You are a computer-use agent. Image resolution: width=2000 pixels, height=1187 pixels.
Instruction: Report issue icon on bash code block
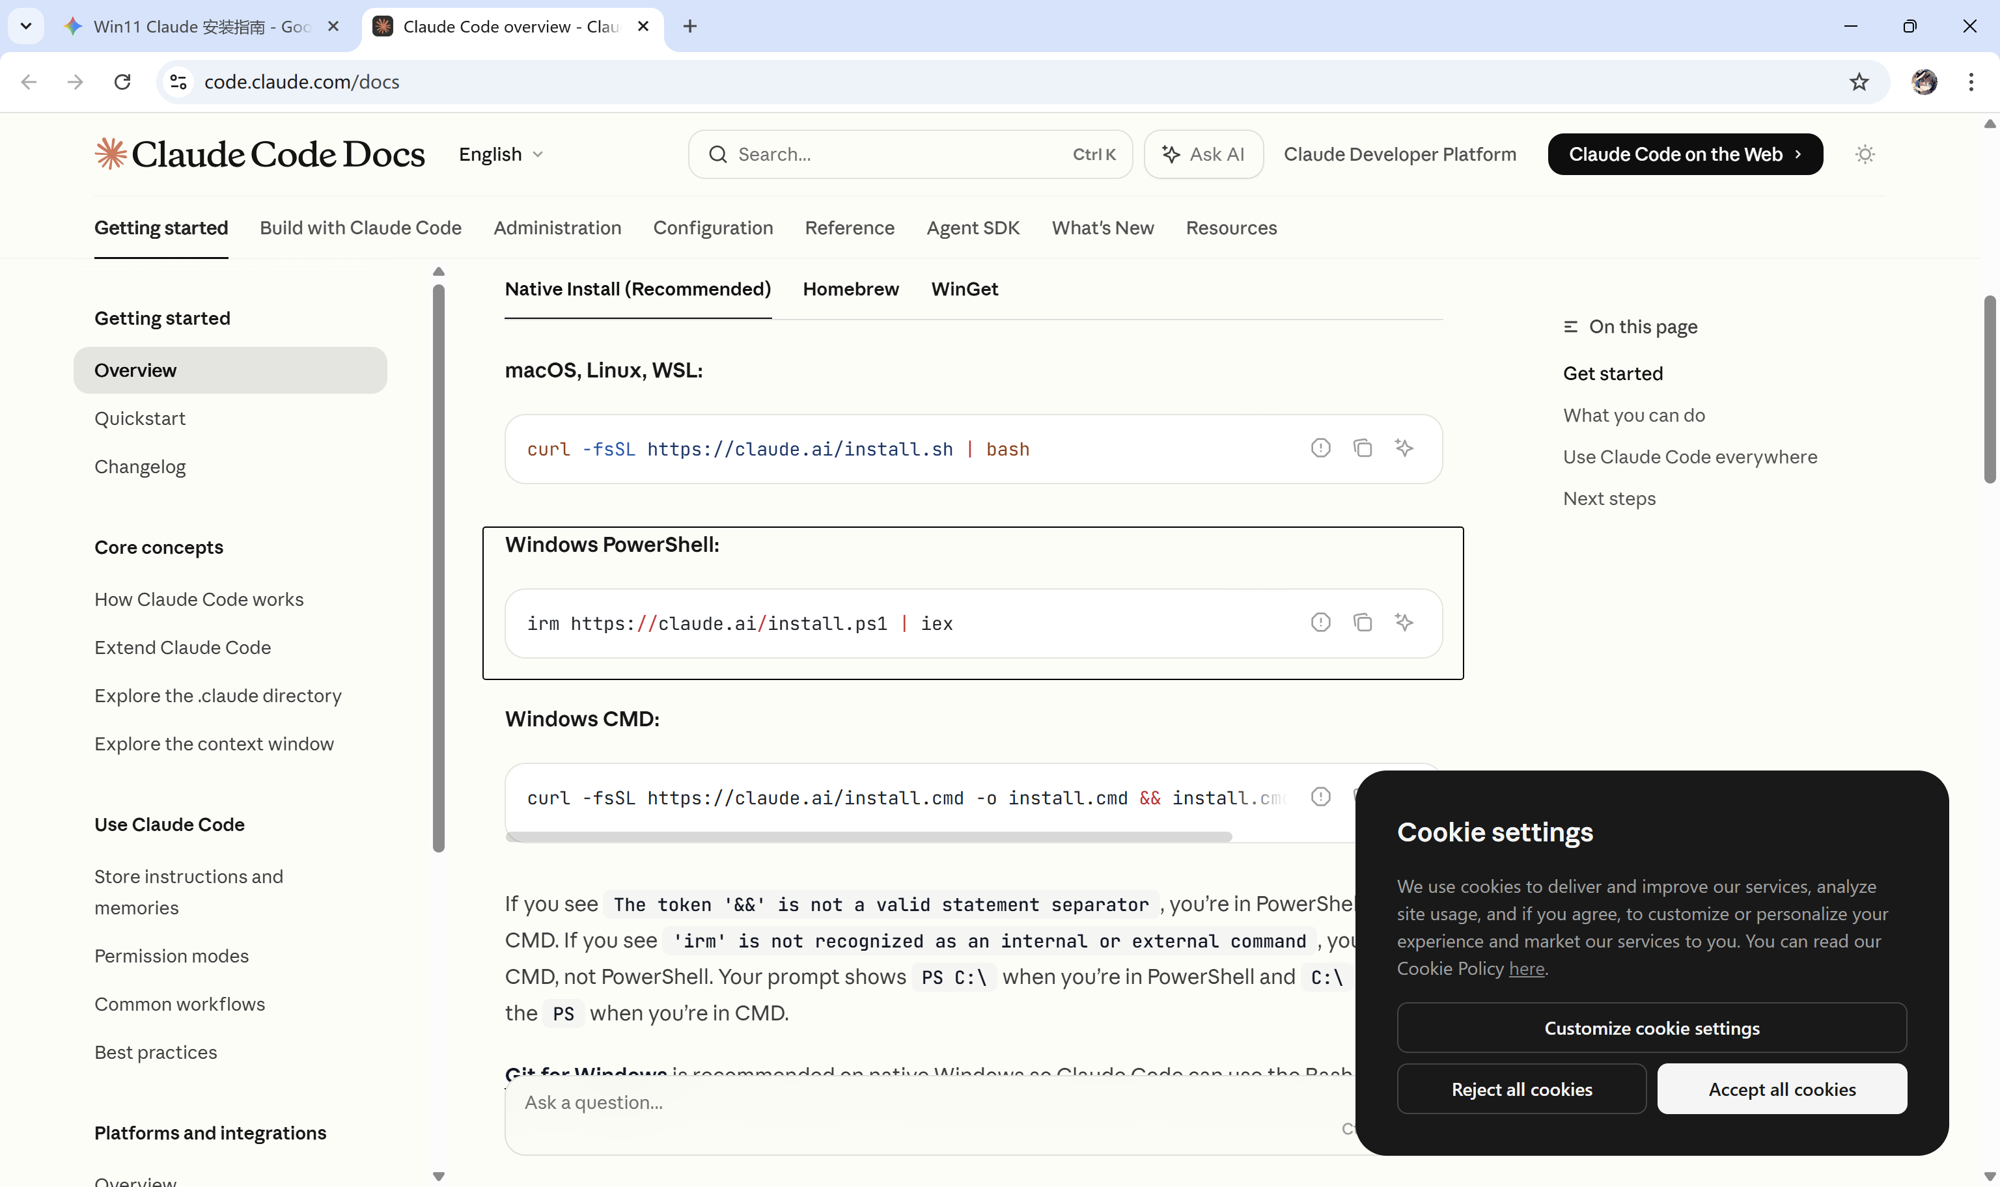click(1320, 448)
